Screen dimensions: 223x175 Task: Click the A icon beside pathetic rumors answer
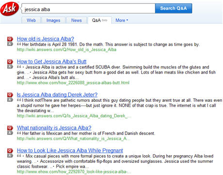[x=10, y=100]
